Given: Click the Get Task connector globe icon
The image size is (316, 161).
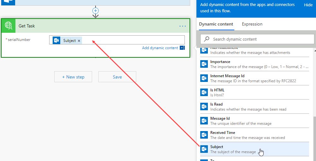Looking at the screenshot, I should [9, 26].
